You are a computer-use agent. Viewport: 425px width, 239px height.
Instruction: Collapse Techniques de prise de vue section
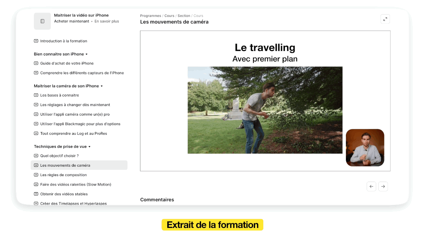pos(89,147)
